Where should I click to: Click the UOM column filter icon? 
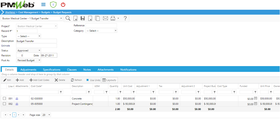click(106, 92)
